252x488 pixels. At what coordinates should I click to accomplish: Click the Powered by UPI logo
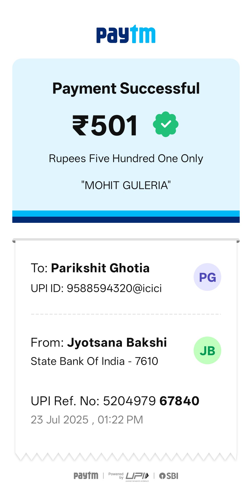129,476
